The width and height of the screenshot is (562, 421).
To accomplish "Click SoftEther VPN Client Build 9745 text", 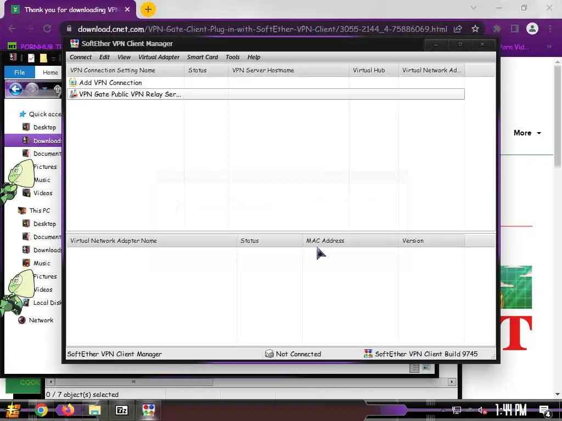I will point(426,354).
